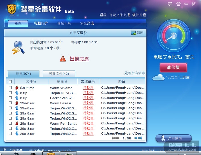Image resolution: width=201 pixels, height=155 pixels.
Task: Select the 病毒(974) tab
Action: click(24, 74)
